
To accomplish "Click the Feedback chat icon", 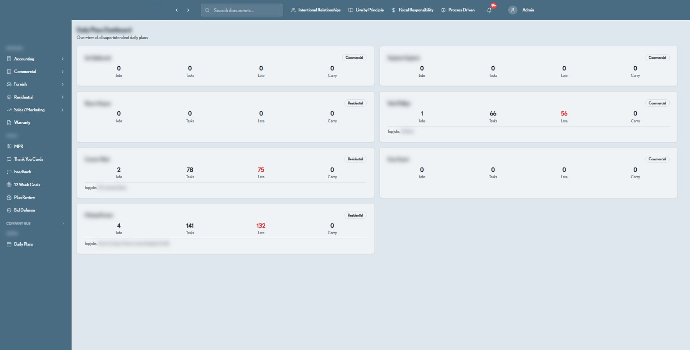I will pyautogui.click(x=9, y=172).
